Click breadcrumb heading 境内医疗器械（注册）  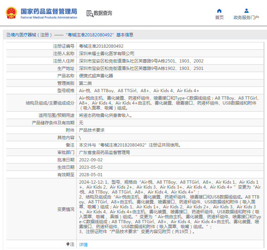31,35
